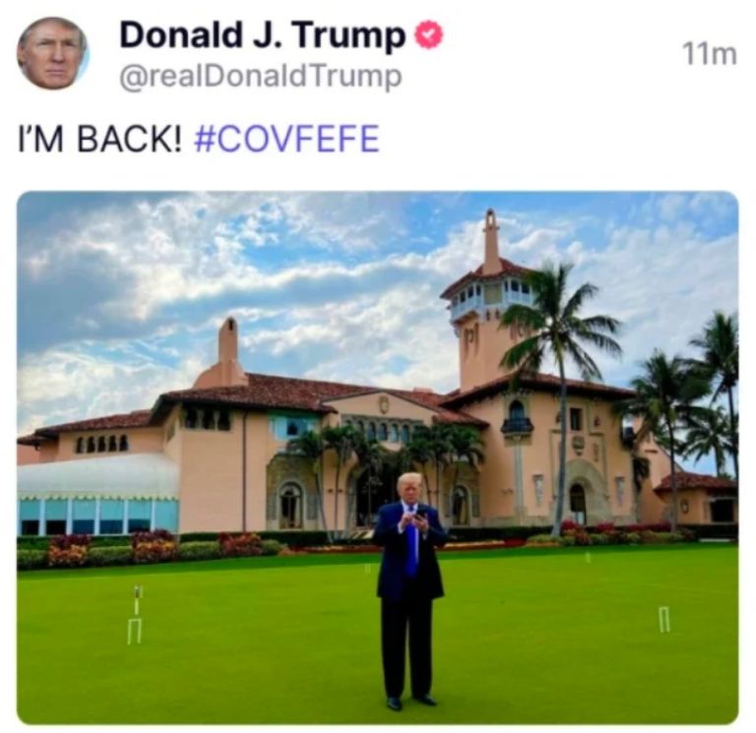Click the left croquet wicket on lawn
756x733 pixels.
click(x=136, y=615)
